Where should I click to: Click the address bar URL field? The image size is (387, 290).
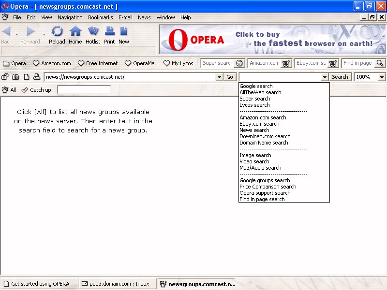click(130, 77)
